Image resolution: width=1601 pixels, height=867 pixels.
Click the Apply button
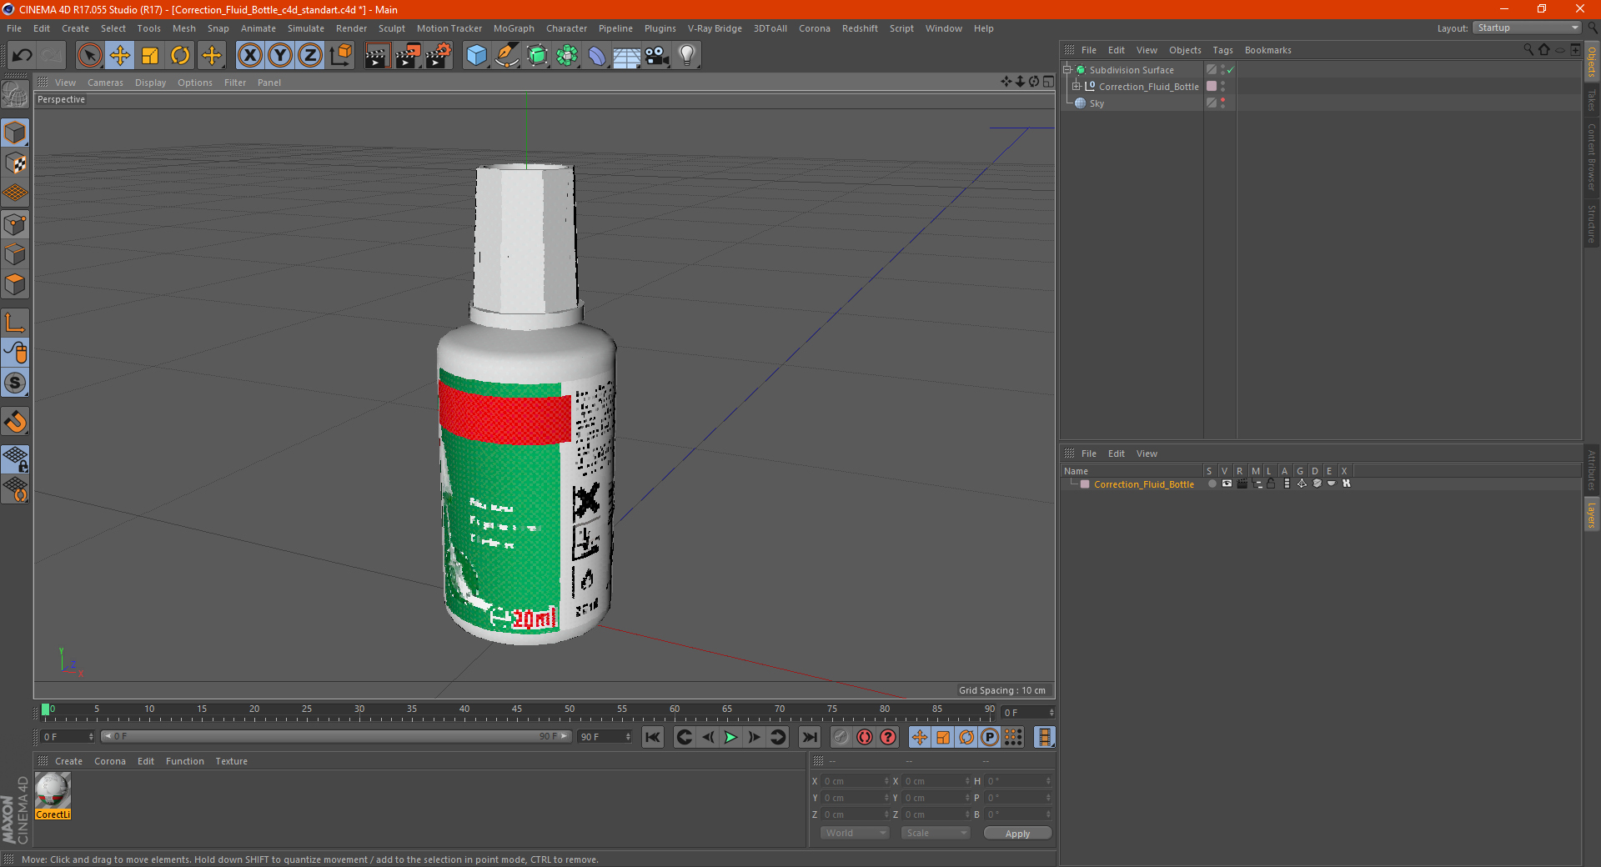tap(1017, 834)
